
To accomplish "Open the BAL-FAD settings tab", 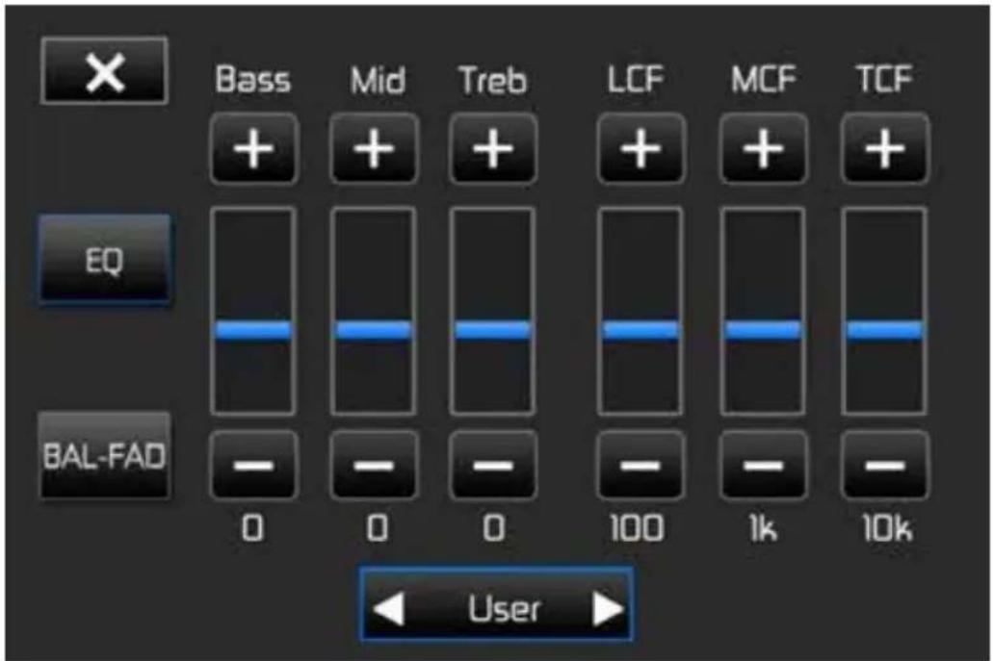I will [x=104, y=456].
